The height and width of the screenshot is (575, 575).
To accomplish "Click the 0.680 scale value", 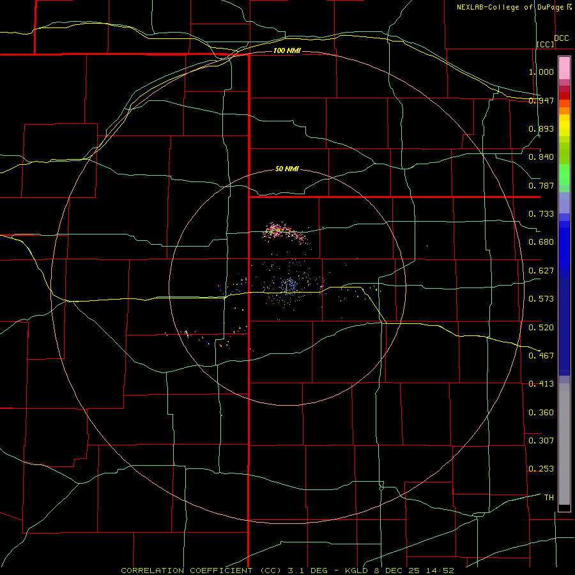I will point(541,242).
